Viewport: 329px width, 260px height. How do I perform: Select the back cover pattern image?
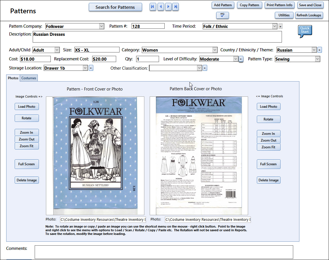(x=199, y=156)
